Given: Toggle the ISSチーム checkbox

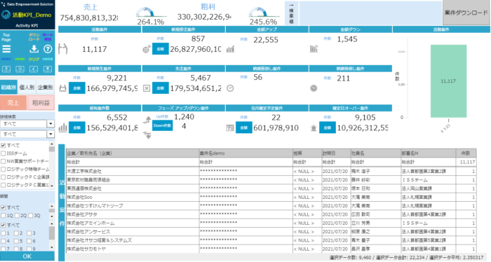Looking at the screenshot, I should pyautogui.click(x=4, y=153).
